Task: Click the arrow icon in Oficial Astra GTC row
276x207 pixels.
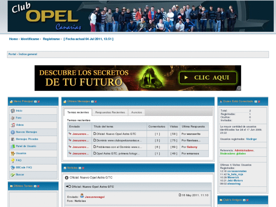Action: [70, 134]
